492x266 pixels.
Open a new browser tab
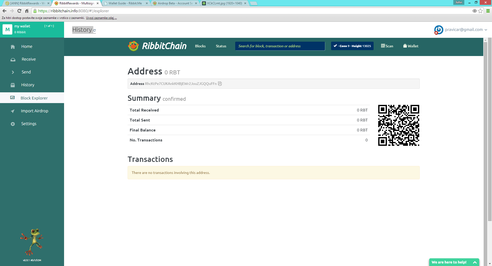click(x=253, y=3)
